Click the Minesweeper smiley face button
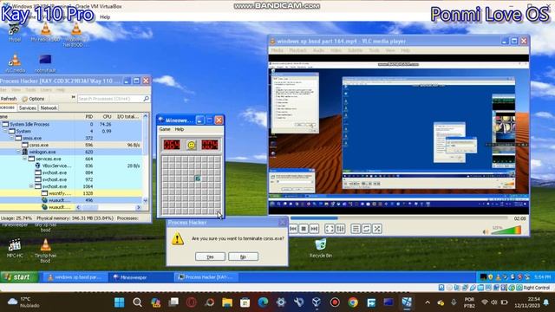This screenshot has width=555, height=312. pos(191,145)
